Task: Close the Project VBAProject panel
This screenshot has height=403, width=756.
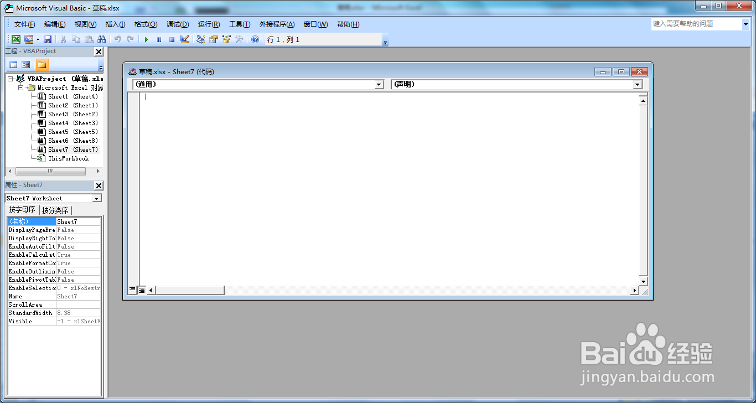Action: [99, 51]
